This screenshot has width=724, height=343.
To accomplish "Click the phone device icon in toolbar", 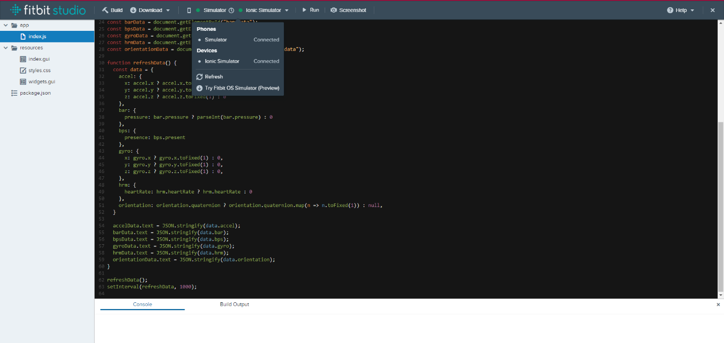I will pyautogui.click(x=189, y=10).
